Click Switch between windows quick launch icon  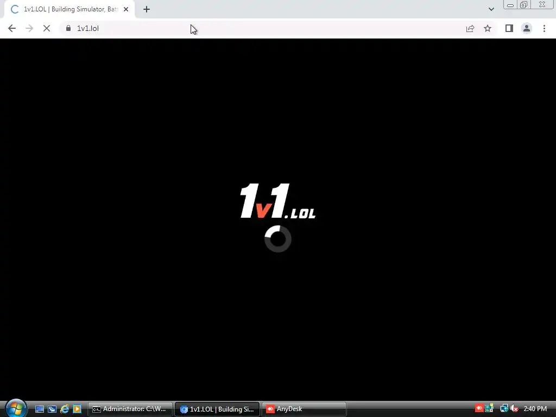coord(52,409)
